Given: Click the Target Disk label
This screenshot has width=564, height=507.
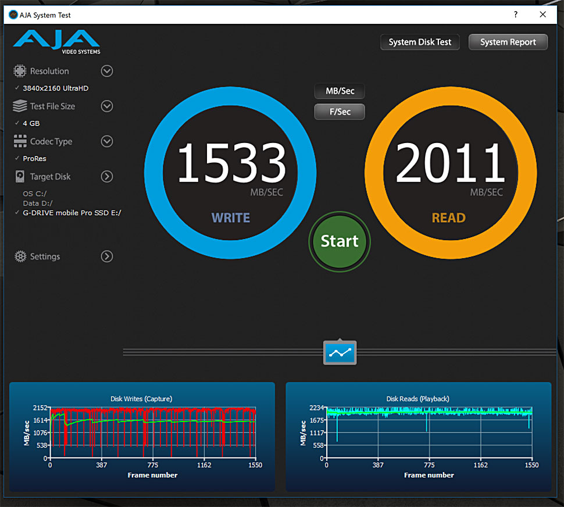Looking at the screenshot, I should point(51,177).
